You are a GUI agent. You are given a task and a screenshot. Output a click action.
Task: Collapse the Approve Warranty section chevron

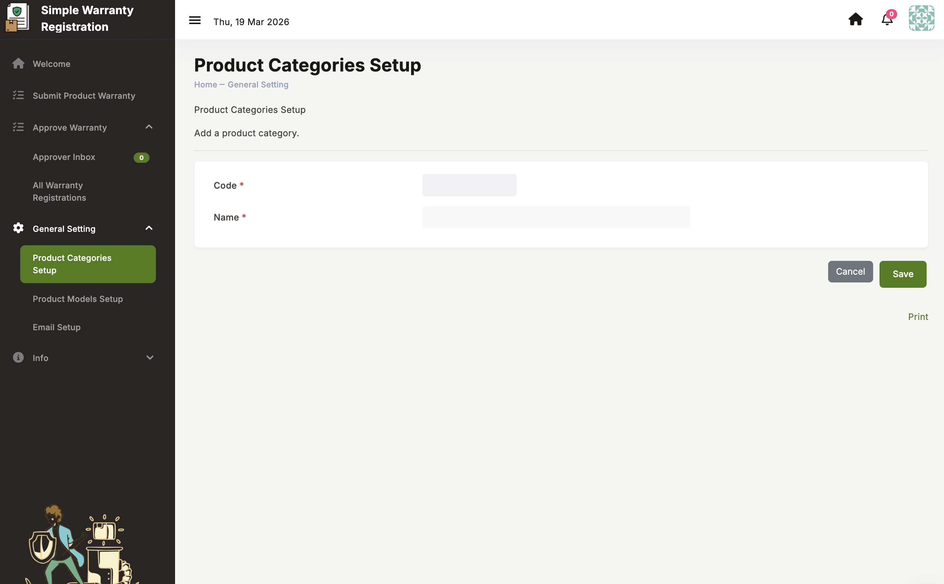[x=149, y=127]
